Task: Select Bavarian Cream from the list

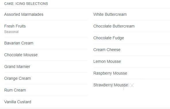Action: pyautogui.click(x=19, y=43)
